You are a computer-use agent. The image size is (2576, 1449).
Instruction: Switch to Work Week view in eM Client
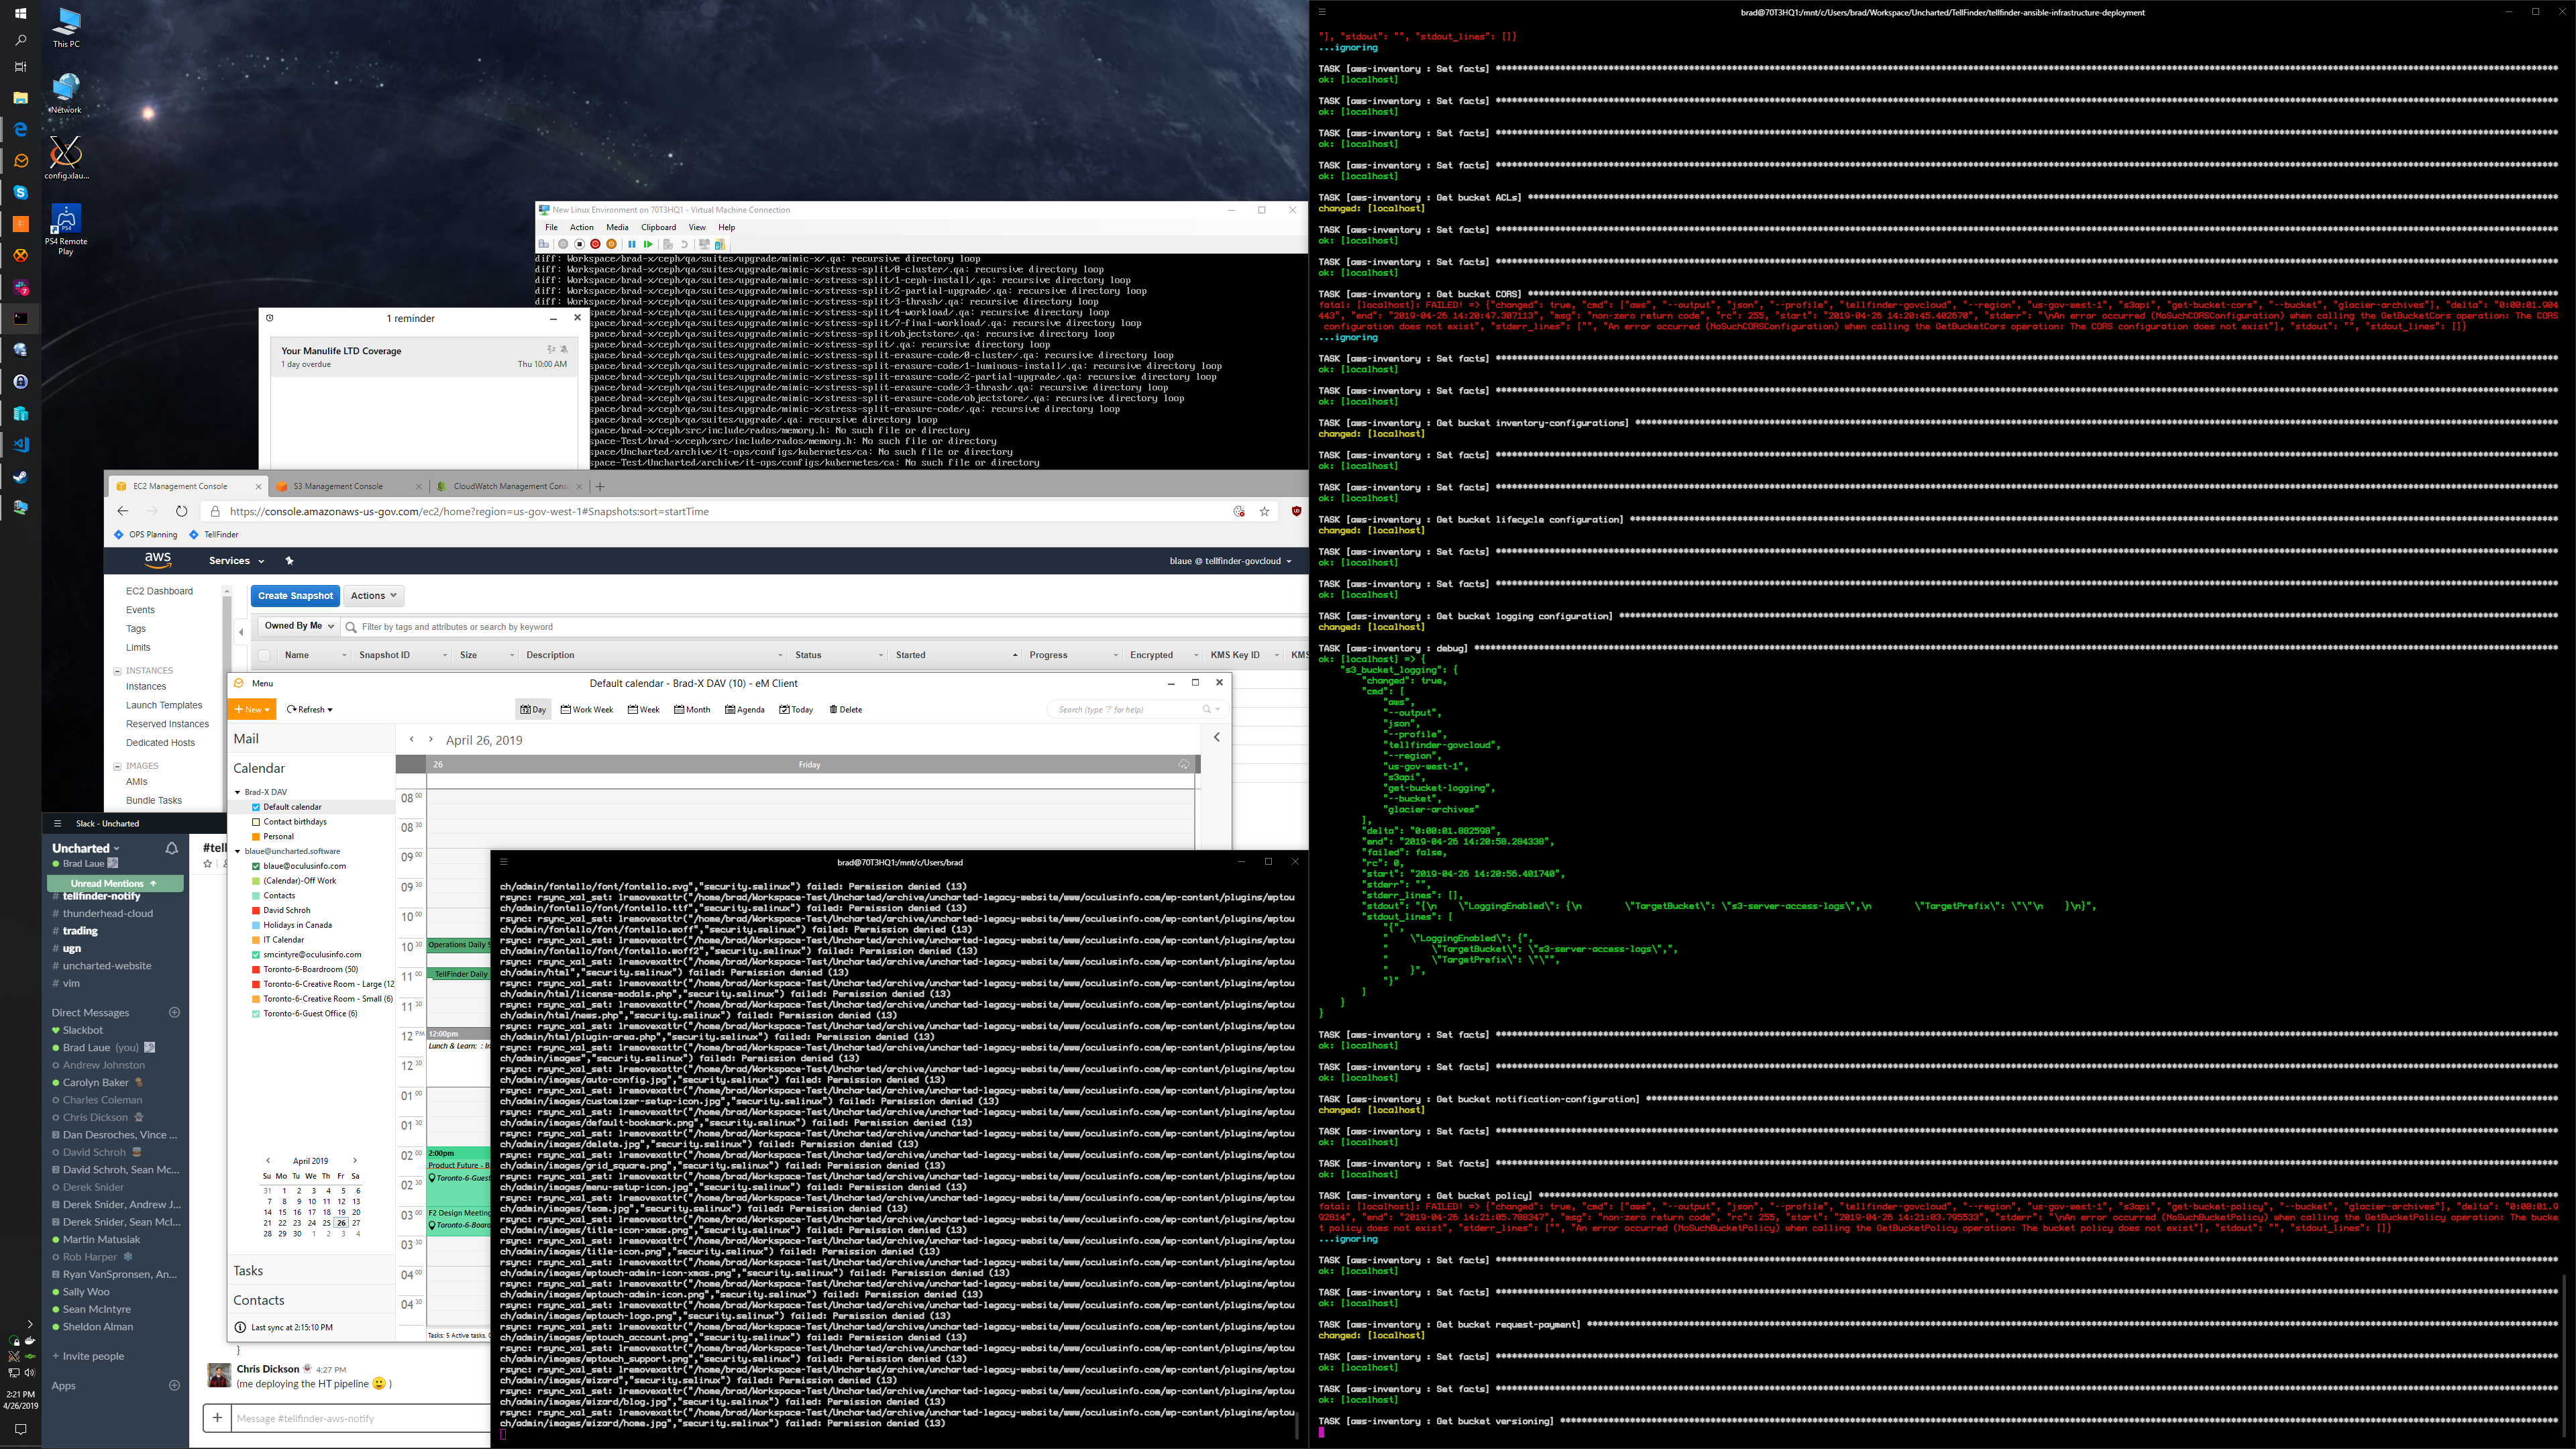587,709
